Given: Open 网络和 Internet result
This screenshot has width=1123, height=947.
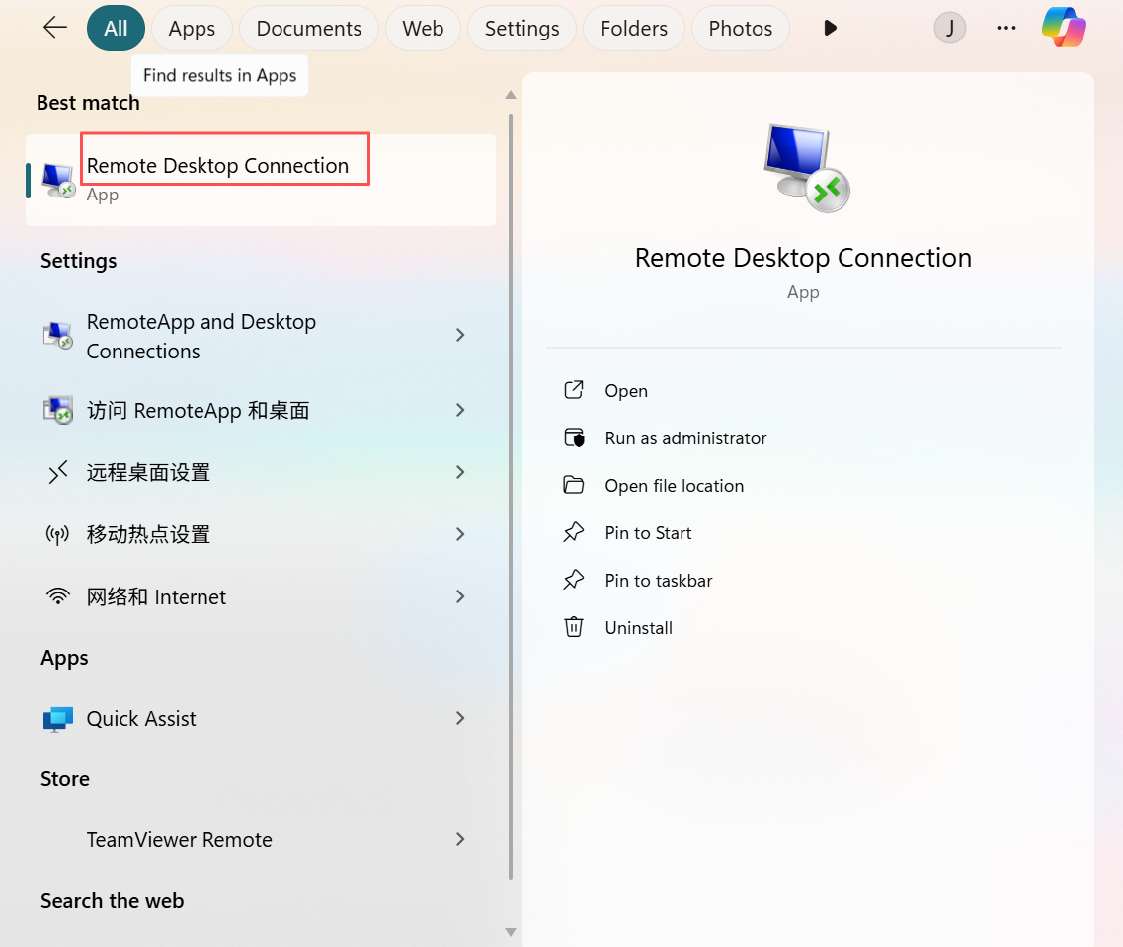Looking at the screenshot, I should [261, 597].
